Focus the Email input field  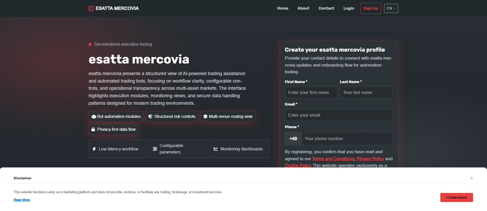[x=339, y=115]
